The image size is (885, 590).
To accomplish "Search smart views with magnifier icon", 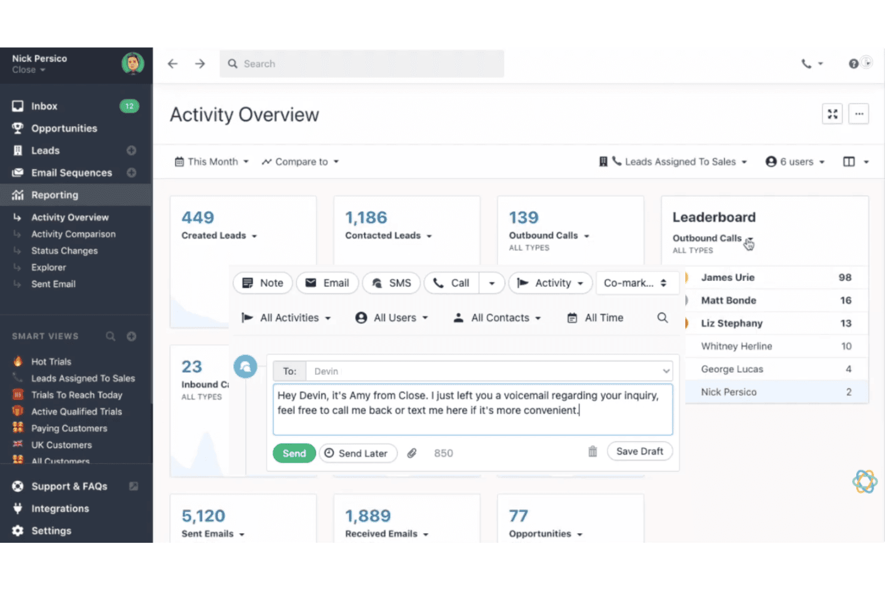I will (x=111, y=336).
